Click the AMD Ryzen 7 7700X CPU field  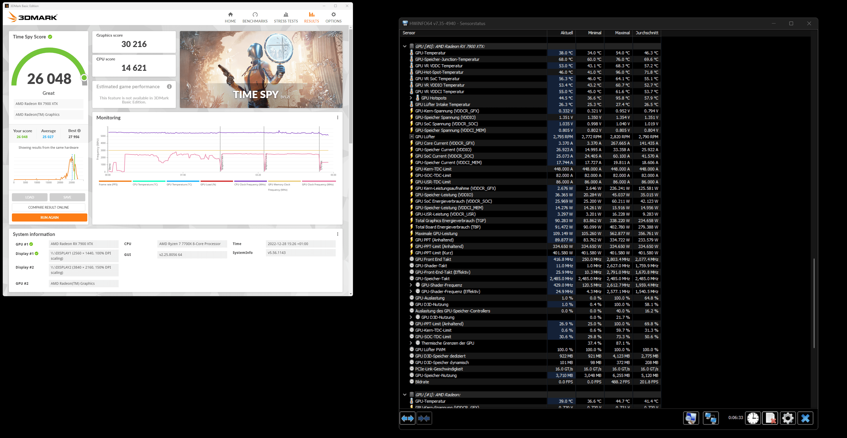click(x=192, y=244)
